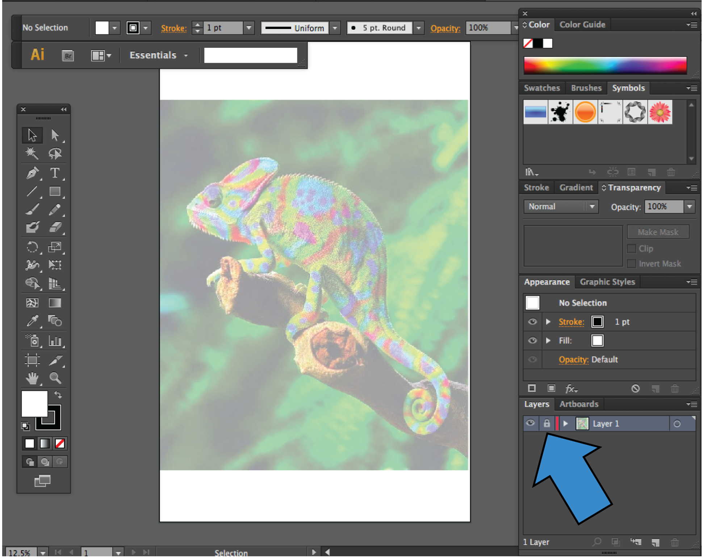
Task: Choose the Hand tool
Action: [x=32, y=378]
